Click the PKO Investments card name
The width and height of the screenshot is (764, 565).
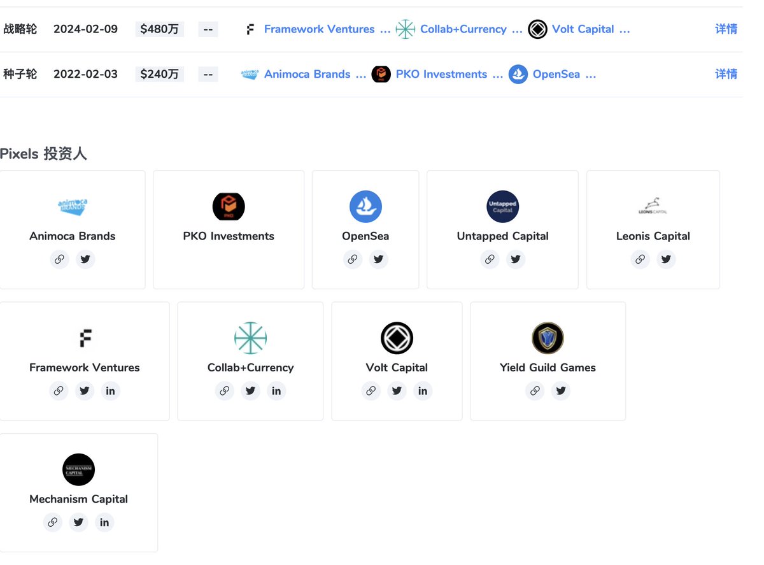pyautogui.click(x=229, y=236)
